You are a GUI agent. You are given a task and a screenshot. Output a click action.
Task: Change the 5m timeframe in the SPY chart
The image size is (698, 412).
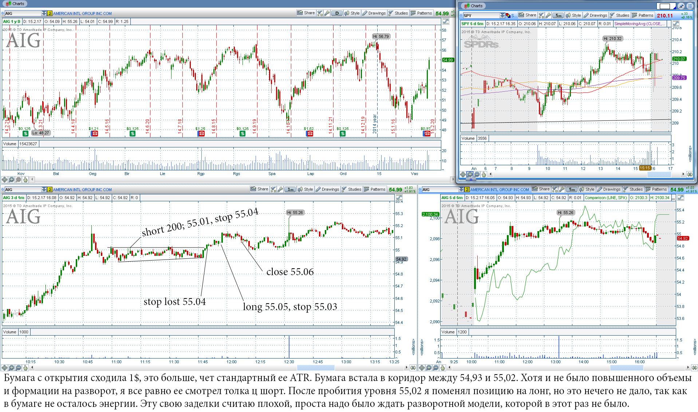pyautogui.click(x=558, y=15)
